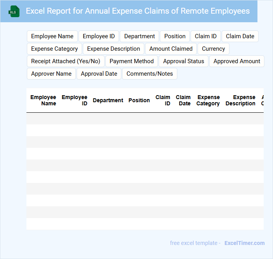Viewport: 273px width, 259px height.
Task: Pick the Amount Claimed tag
Action: pyautogui.click(x=171, y=49)
